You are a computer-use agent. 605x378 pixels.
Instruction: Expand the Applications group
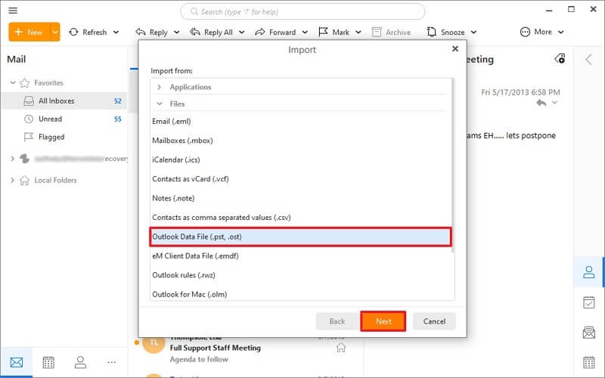coord(159,87)
